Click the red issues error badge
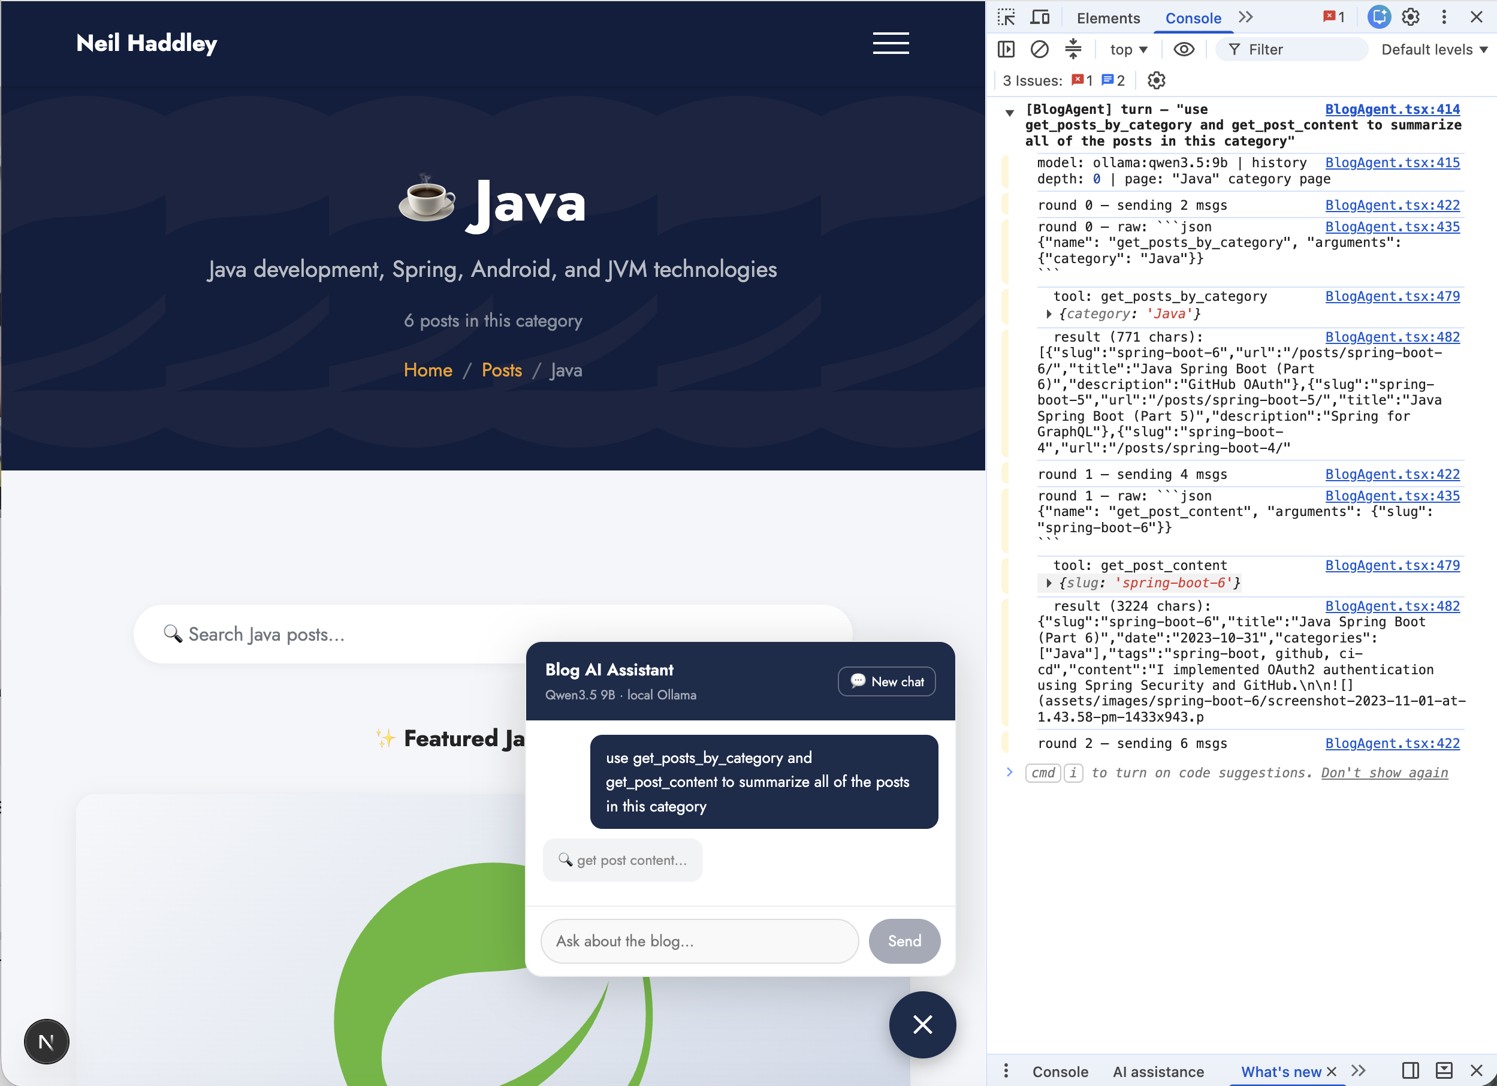Image resolution: width=1497 pixels, height=1086 pixels. point(1082,80)
